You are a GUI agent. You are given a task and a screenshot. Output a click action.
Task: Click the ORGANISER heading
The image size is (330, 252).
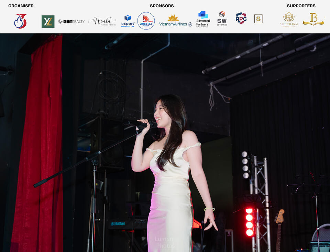coord(21,6)
